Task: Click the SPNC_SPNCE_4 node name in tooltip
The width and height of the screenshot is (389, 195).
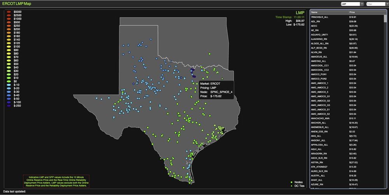Action: pos(221,92)
